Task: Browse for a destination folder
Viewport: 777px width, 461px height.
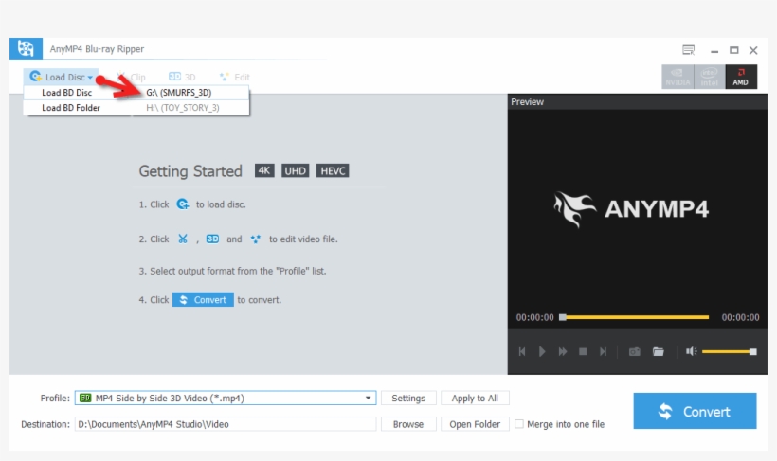Action: (x=408, y=424)
